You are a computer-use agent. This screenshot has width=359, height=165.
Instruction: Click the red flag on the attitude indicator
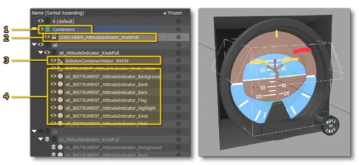[303, 50]
